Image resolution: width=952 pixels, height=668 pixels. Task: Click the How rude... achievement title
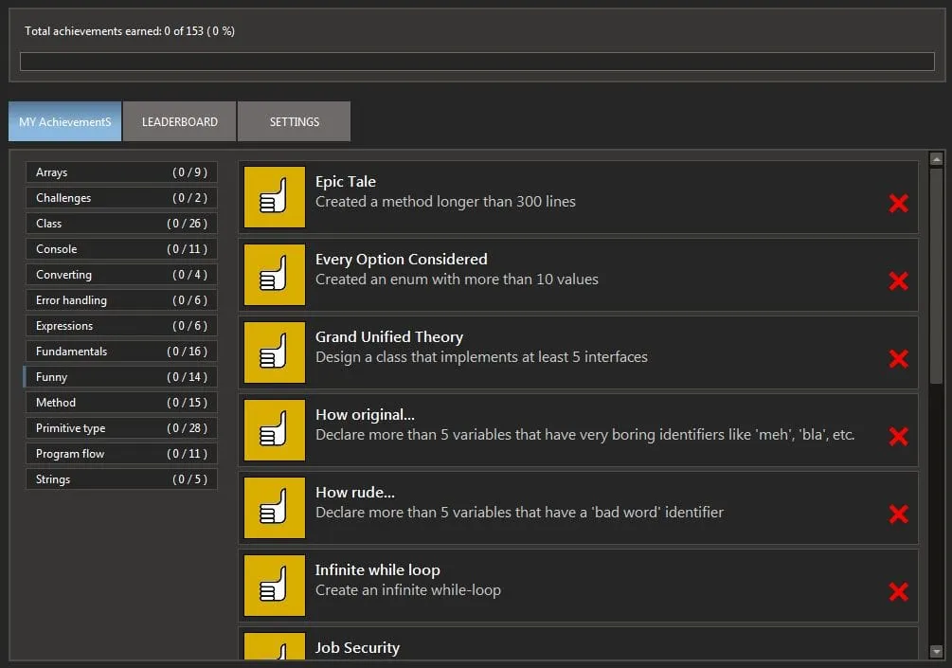click(x=355, y=493)
